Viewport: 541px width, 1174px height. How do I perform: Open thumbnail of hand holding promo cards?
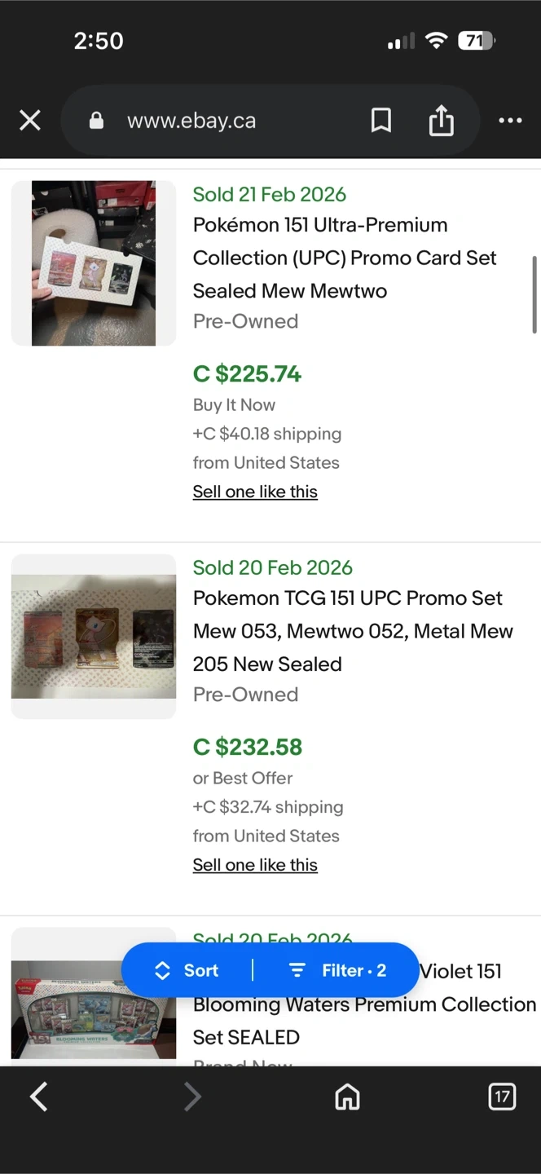(94, 263)
